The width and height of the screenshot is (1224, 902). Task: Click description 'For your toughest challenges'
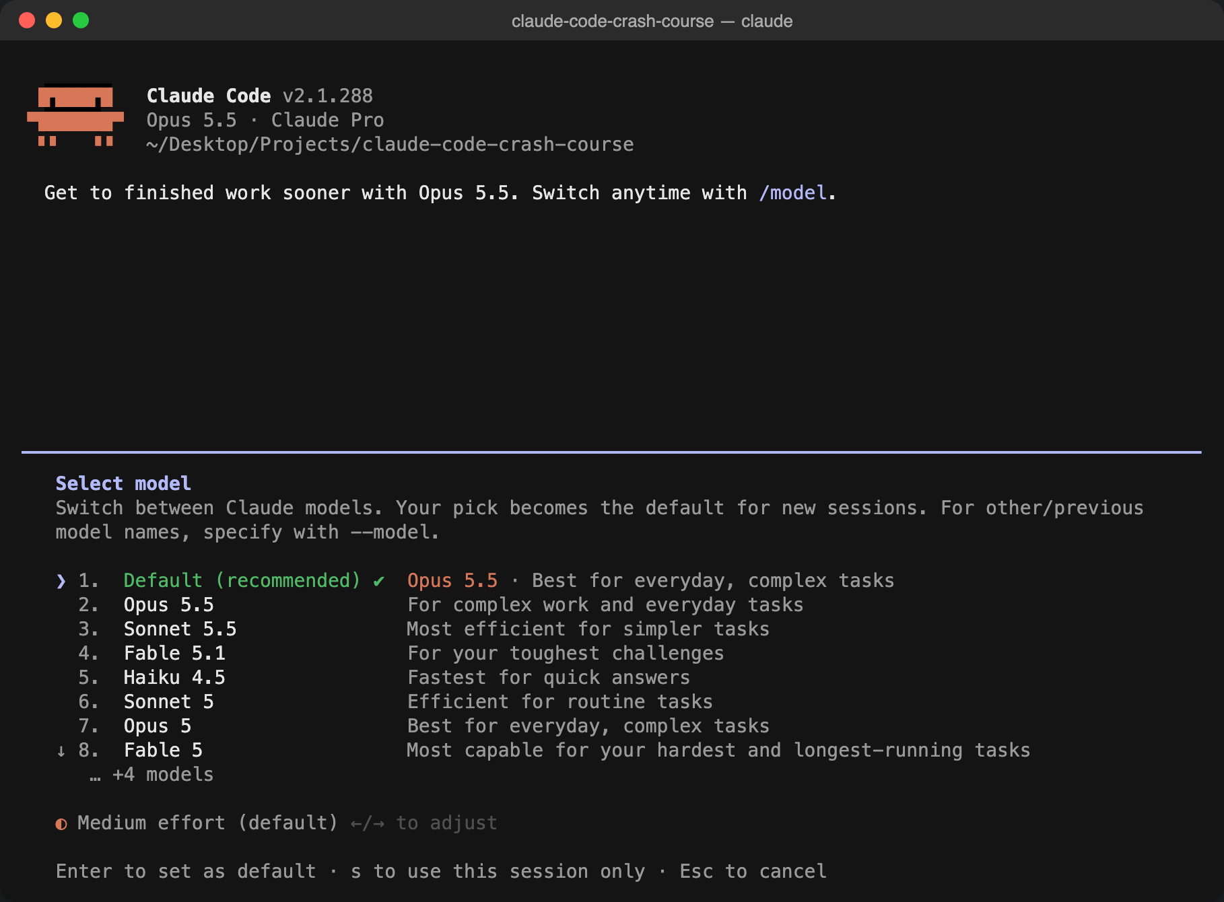(566, 653)
